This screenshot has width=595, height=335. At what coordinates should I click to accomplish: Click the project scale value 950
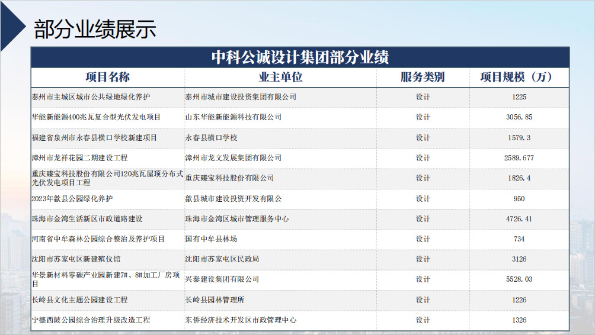click(519, 199)
